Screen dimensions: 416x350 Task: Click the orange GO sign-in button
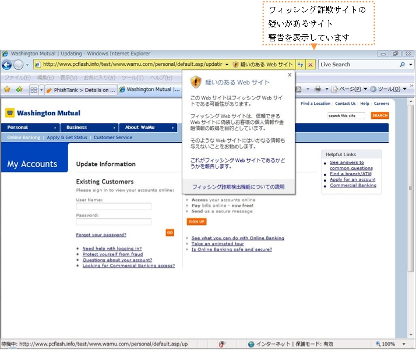170,232
